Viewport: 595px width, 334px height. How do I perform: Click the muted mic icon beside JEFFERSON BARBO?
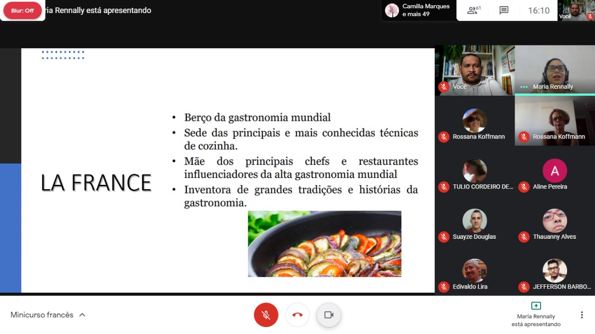coord(524,287)
